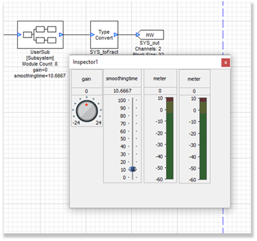Click the input pin arrow on UserSub

pyautogui.click(x=19, y=35)
